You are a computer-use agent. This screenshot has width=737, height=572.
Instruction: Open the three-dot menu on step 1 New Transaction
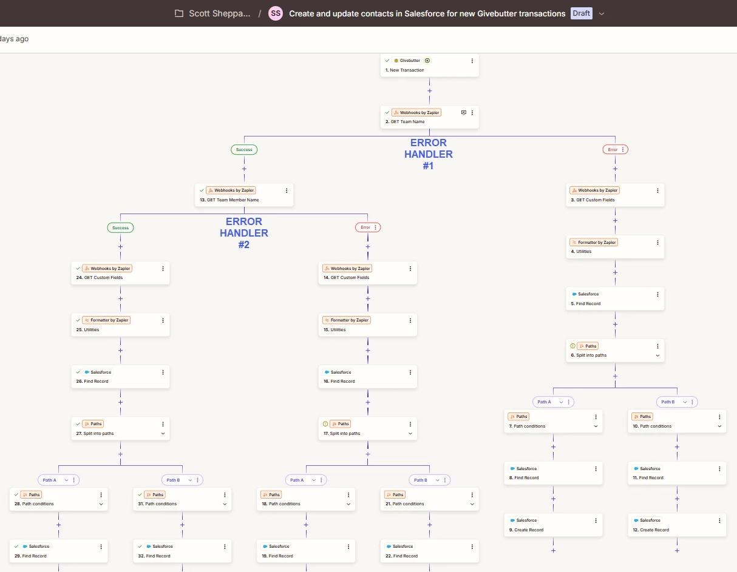pos(472,61)
